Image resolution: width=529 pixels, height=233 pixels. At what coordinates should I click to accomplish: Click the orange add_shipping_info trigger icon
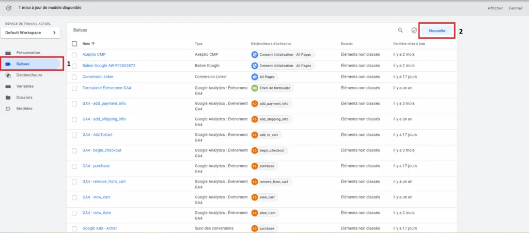[x=255, y=119]
